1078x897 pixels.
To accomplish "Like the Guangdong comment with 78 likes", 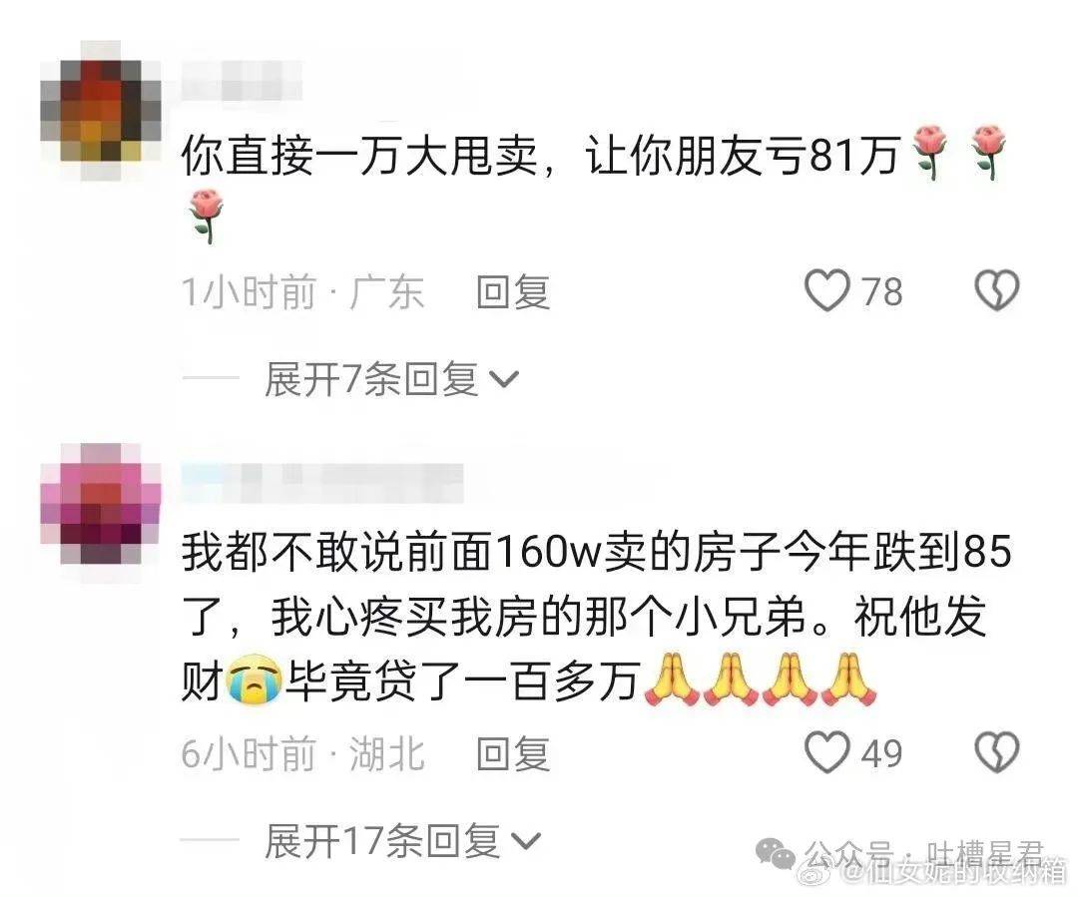I will pos(827,290).
